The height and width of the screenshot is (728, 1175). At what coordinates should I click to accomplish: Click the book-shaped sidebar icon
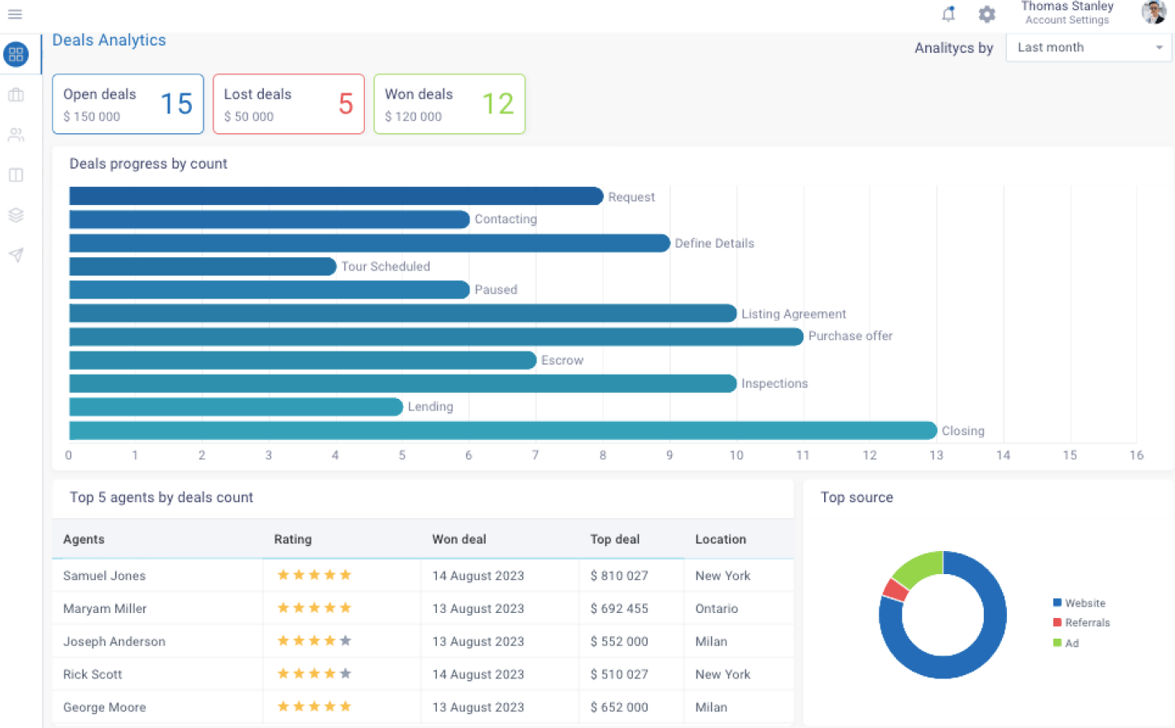[16, 175]
